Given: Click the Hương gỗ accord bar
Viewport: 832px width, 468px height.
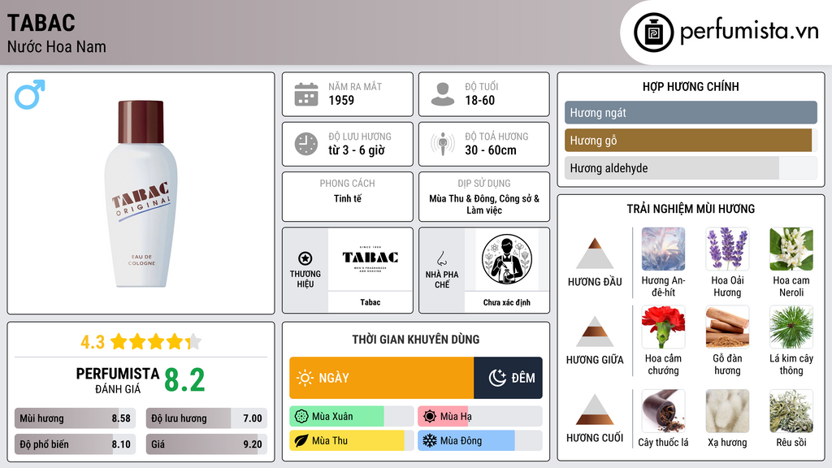Looking at the screenshot, I should click(x=691, y=140).
